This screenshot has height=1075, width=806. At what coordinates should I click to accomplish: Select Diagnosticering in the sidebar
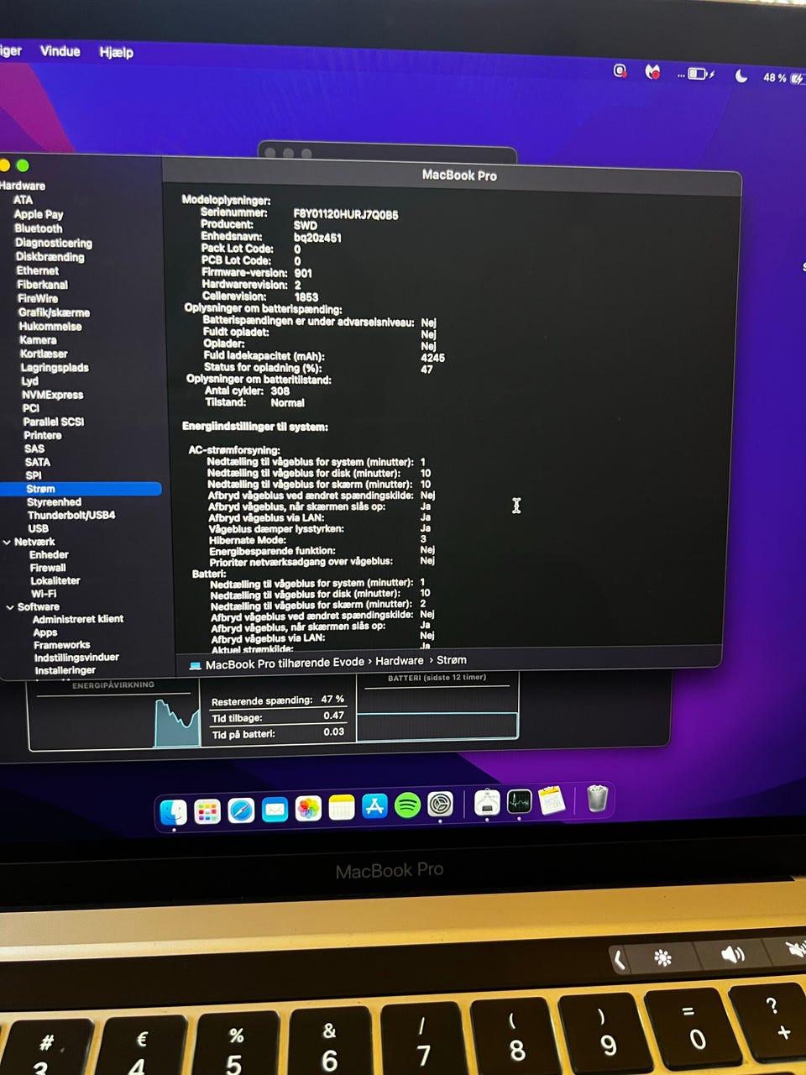54,243
